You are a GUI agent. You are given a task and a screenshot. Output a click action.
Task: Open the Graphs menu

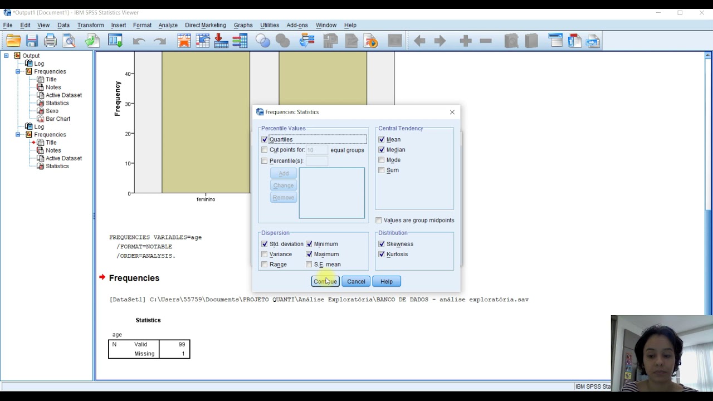coord(243,25)
